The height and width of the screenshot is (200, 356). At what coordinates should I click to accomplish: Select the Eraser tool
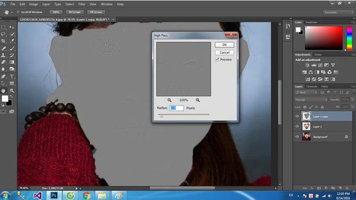(3, 62)
